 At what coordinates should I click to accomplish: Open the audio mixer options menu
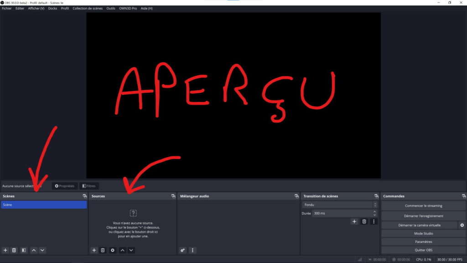tap(192, 250)
